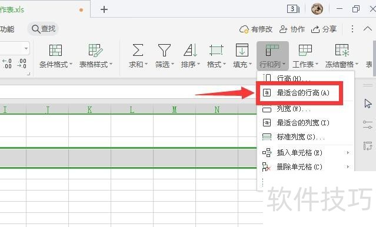Click the 填充 fill icon
The image size is (376, 227).
242,50
